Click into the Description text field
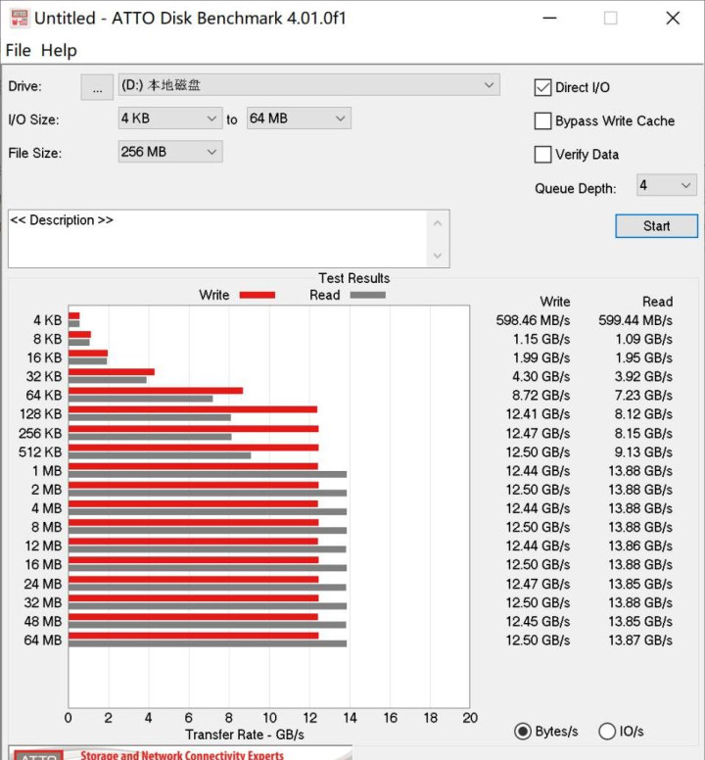The height and width of the screenshot is (760, 705). coord(217,238)
